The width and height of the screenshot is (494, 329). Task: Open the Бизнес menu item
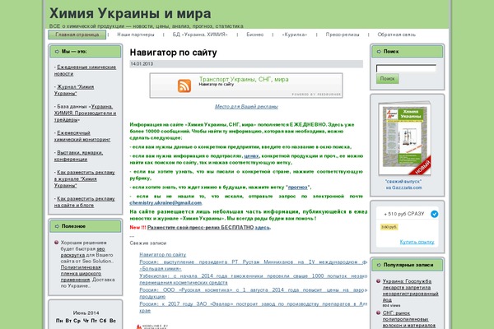pos(255,35)
